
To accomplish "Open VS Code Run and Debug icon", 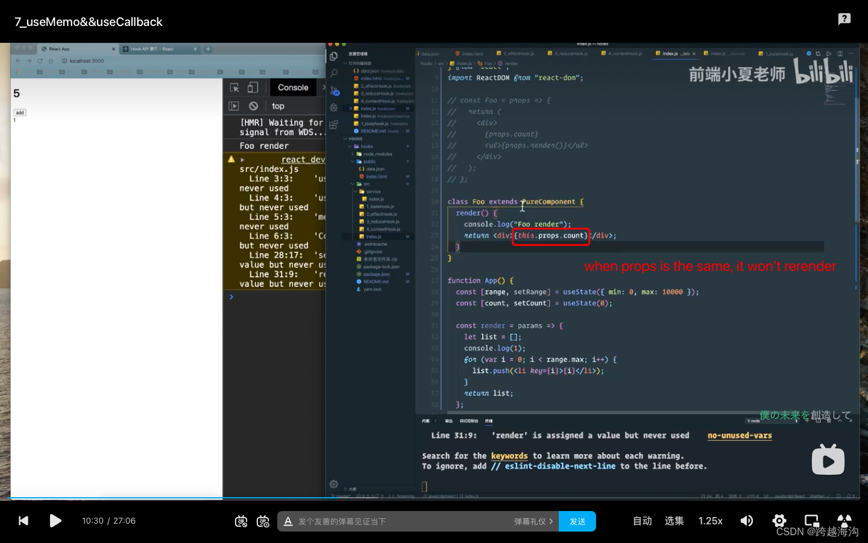I will (334, 107).
